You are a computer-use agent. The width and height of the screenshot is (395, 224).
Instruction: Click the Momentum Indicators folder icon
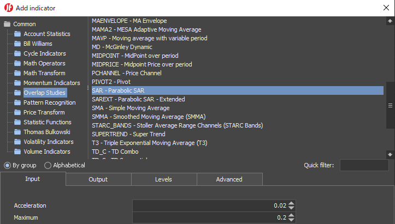(17, 83)
